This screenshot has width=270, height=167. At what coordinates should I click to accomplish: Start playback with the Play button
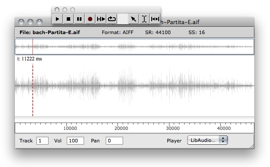pyautogui.click(x=58, y=19)
